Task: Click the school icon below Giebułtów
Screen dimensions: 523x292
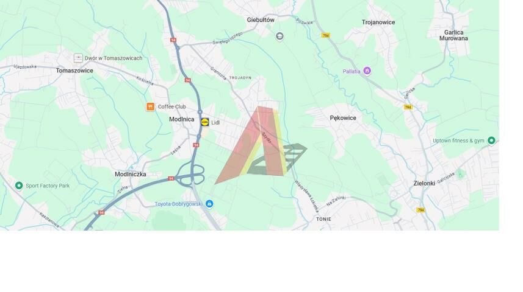Action: (x=280, y=36)
